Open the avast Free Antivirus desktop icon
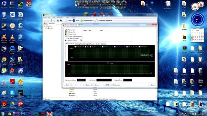The height and width of the screenshot is (116, 207). (4, 38)
